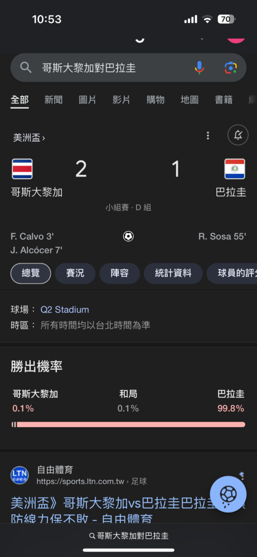Switch to the 圖片 tab

[x=88, y=100]
